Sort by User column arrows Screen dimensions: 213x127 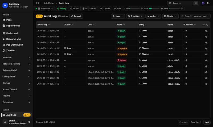94,24
